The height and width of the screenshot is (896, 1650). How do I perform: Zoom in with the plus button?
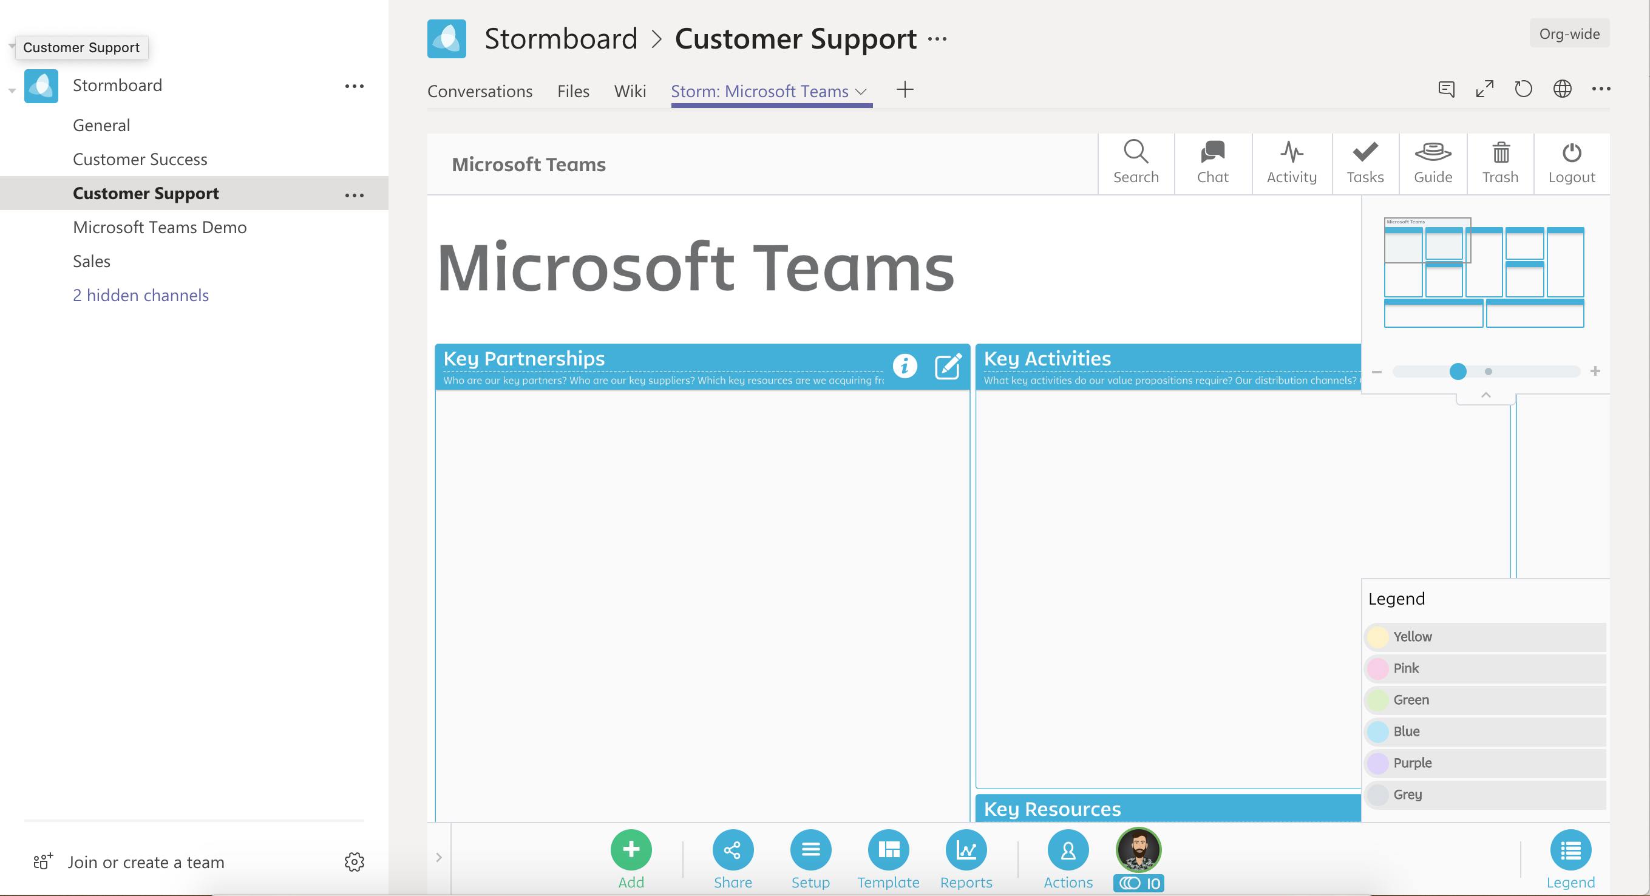(1595, 372)
